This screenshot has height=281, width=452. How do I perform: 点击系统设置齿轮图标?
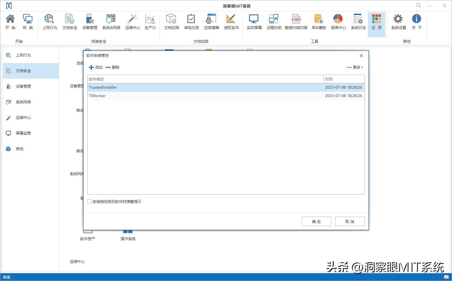pos(398,21)
